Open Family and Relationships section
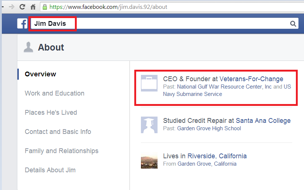This screenshot has width=304, height=190. (61, 151)
